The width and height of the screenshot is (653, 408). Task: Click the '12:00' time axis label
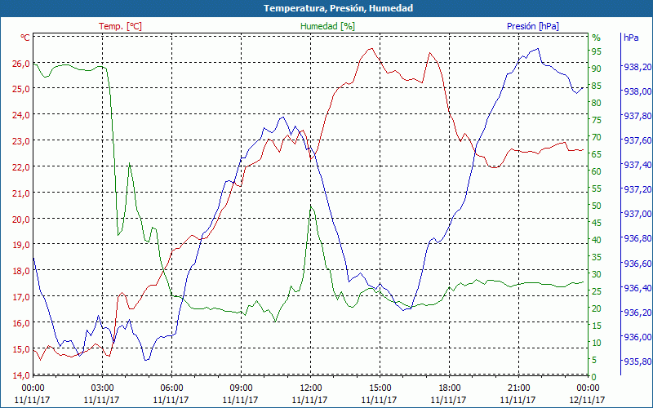[310, 388]
